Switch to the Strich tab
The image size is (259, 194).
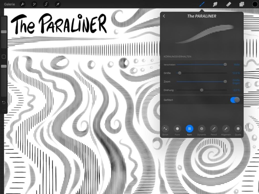pos(165,130)
